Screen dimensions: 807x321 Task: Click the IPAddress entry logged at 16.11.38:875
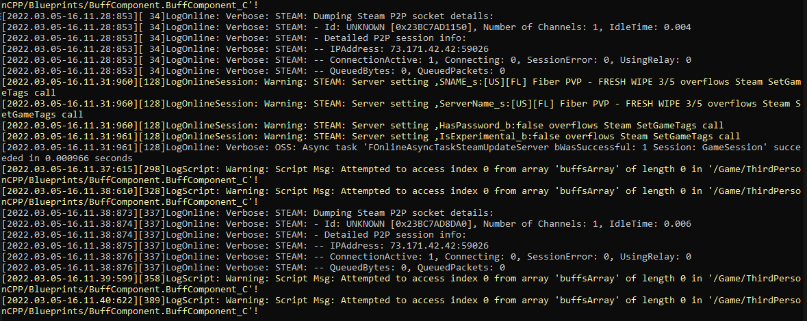(409, 245)
